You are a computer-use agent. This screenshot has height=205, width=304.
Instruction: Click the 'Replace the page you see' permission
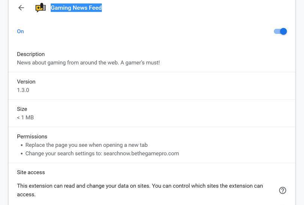pyautogui.click(x=86, y=145)
